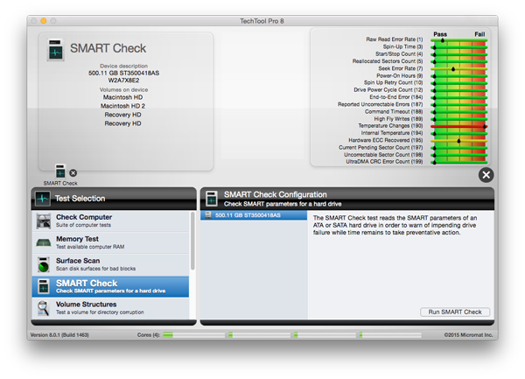Click the 'W2A7X8E2' serial number
The width and height of the screenshot is (525, 379).
[x=123, y=81]
